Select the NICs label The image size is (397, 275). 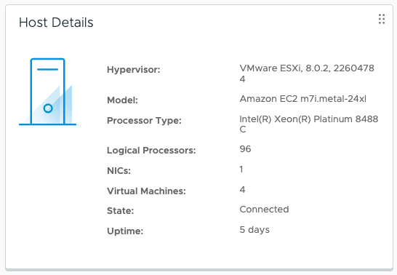[119, 171]
